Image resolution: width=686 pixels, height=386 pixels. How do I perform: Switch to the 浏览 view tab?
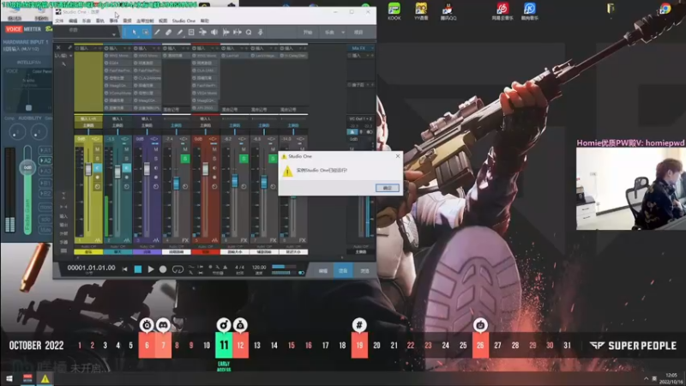(x=364, y=271)
